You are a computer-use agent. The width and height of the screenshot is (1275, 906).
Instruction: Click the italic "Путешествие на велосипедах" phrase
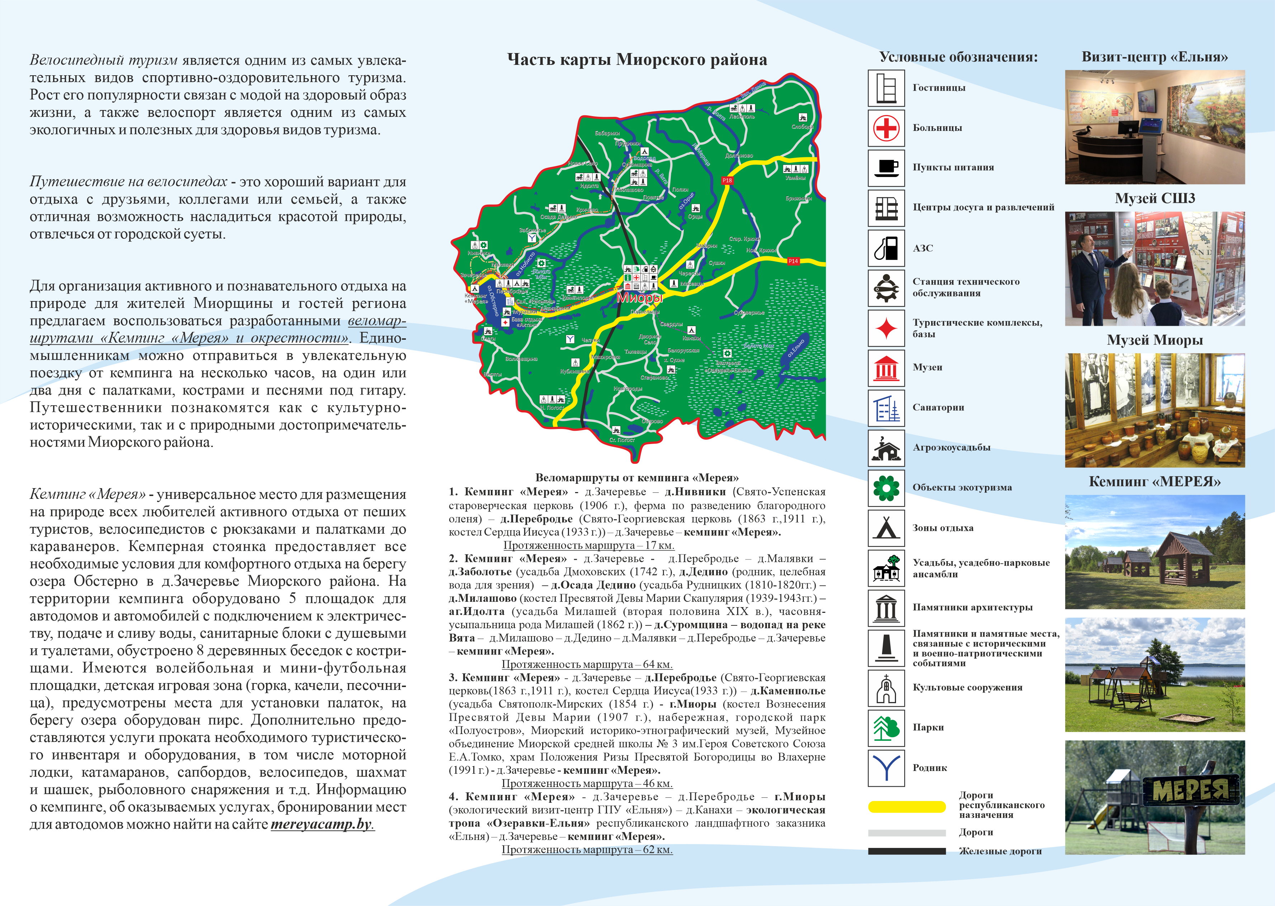click(x=128, y=182)
